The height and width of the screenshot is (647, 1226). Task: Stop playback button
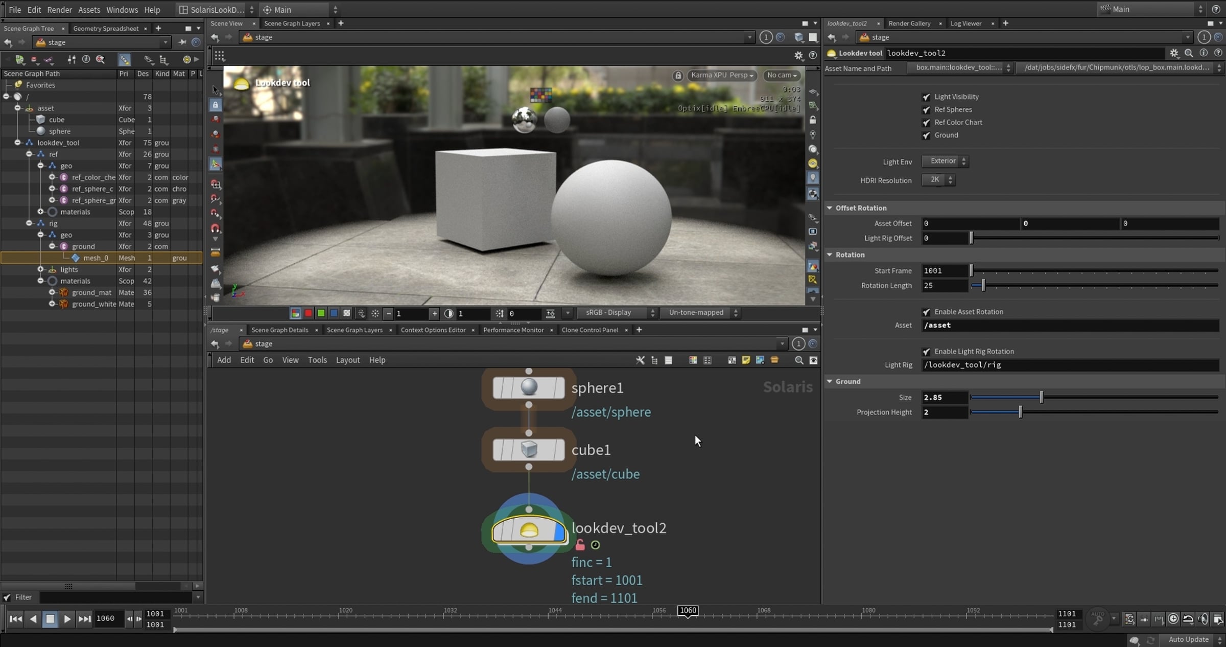pyautogui.click(x=50, y=619)
